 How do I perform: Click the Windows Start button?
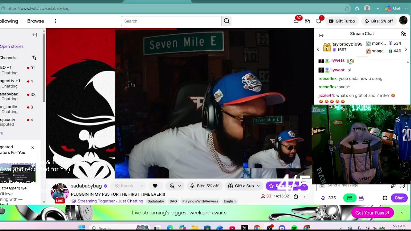click(82, 228)
